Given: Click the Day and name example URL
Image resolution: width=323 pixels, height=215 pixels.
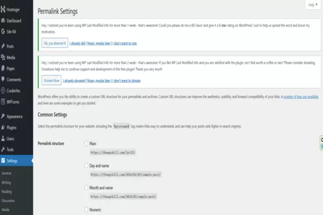Looking at the screenshot, I should (x=125, y=175).
